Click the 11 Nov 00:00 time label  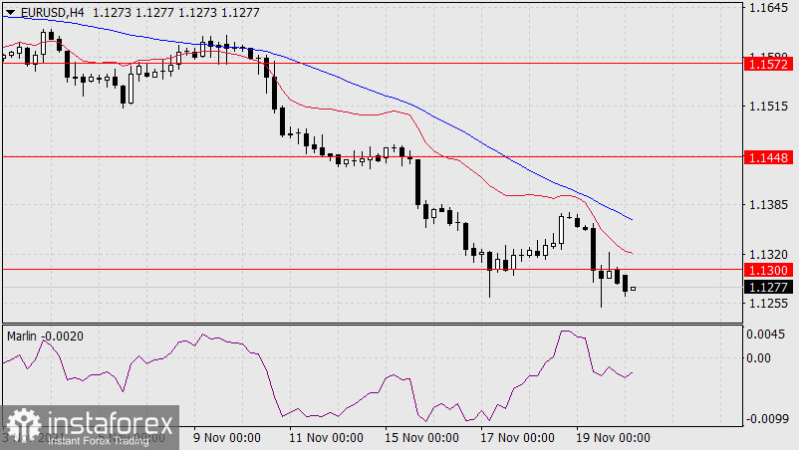pyautogui.click(x=324, y=438)
